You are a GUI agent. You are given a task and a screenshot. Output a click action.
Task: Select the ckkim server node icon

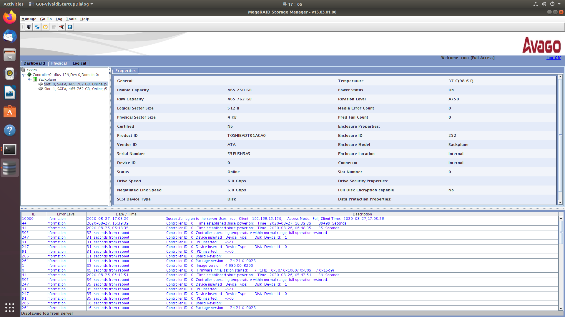(x=23, y=70)
